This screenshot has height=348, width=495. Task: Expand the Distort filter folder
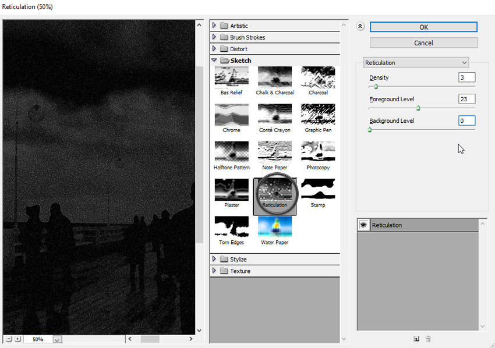tap(214, 48)
